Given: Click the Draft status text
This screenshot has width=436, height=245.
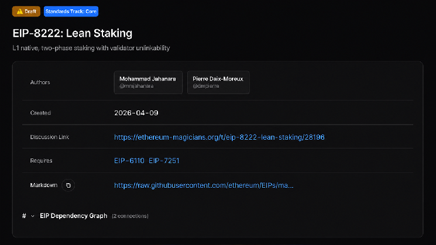Looking at the screenshot, I should click(x=30, y=11).
